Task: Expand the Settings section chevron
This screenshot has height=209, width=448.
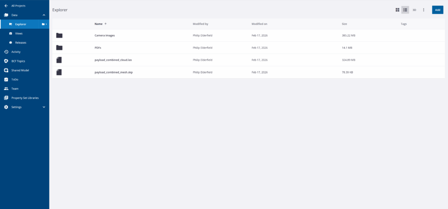Action: (x=44, y=107)
